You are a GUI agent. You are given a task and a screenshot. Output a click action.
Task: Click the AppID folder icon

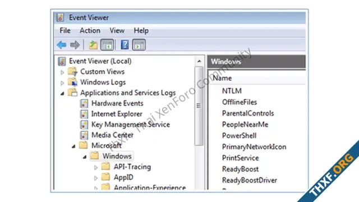pos(105,177)
